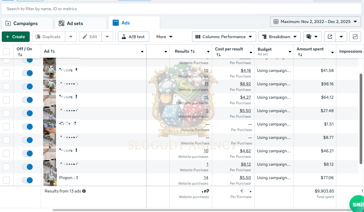Viewport: 364px width, 212px height.
Task: Sort the Ad column arrows
Action: 53,51
